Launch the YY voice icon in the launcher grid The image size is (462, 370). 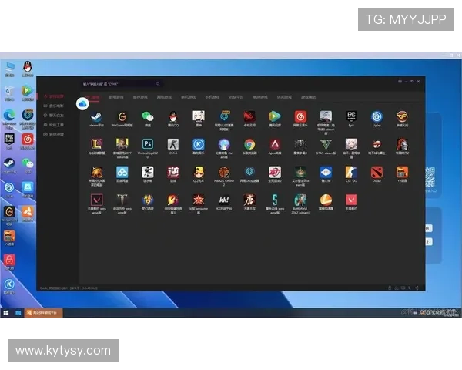point(402,172)
